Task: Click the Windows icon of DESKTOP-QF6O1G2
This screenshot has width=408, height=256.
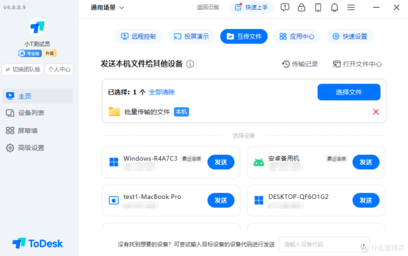Action: point(259,200)
